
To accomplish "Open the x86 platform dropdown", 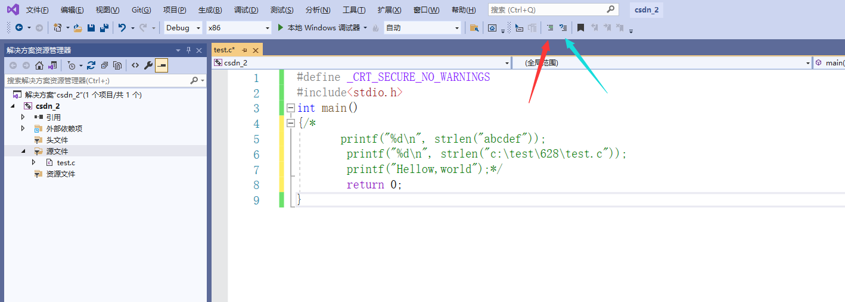I will 239,28.
